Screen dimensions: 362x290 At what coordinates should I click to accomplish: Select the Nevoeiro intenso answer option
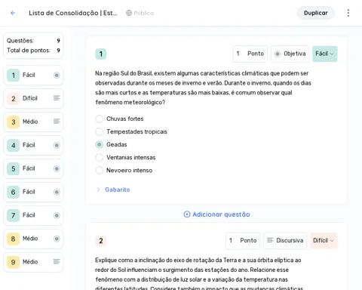[100, 171]
